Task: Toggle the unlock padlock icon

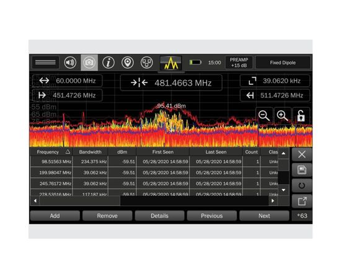Action: (301, 115)
